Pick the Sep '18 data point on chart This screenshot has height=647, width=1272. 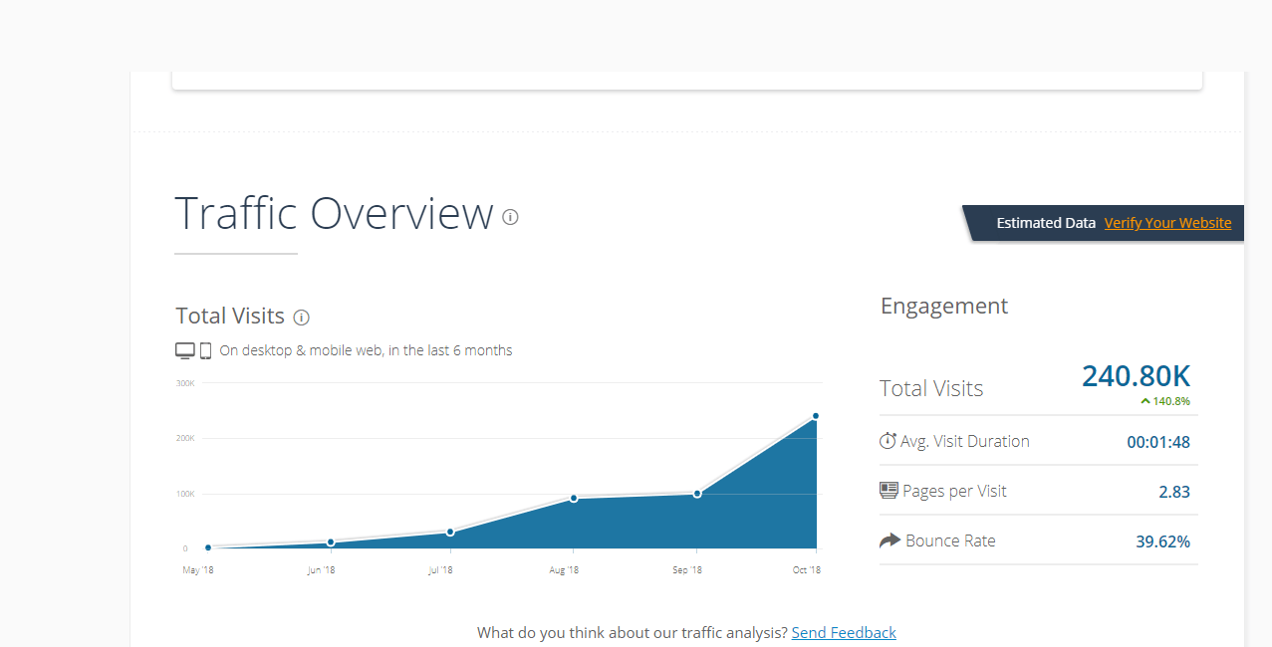[697, 494]
